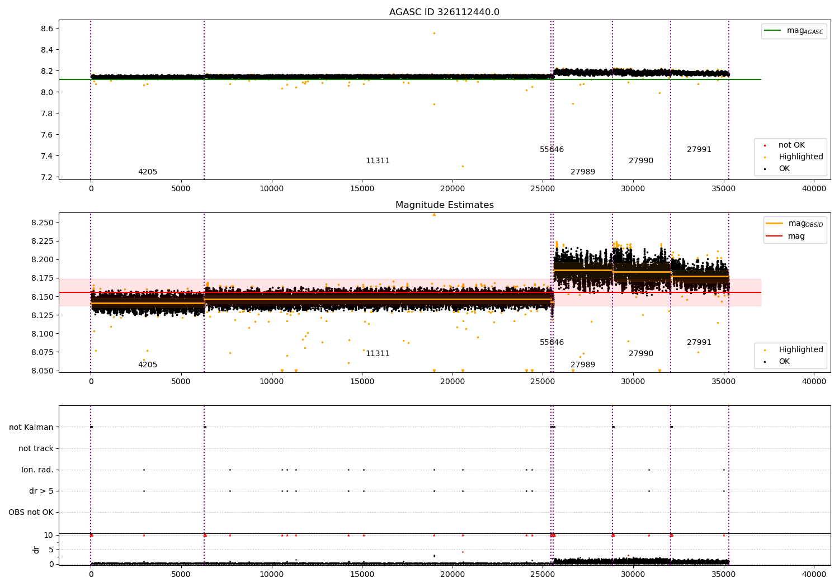Click the 'dr > 5' axis label
Image resolution: width=839 pixels, height=587 pixels.
41,491
